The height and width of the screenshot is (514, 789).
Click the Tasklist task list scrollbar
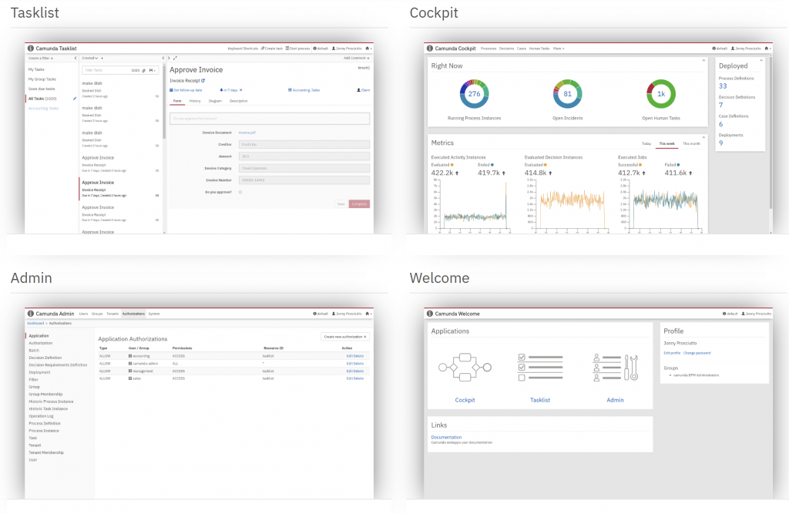click(164, 101)
